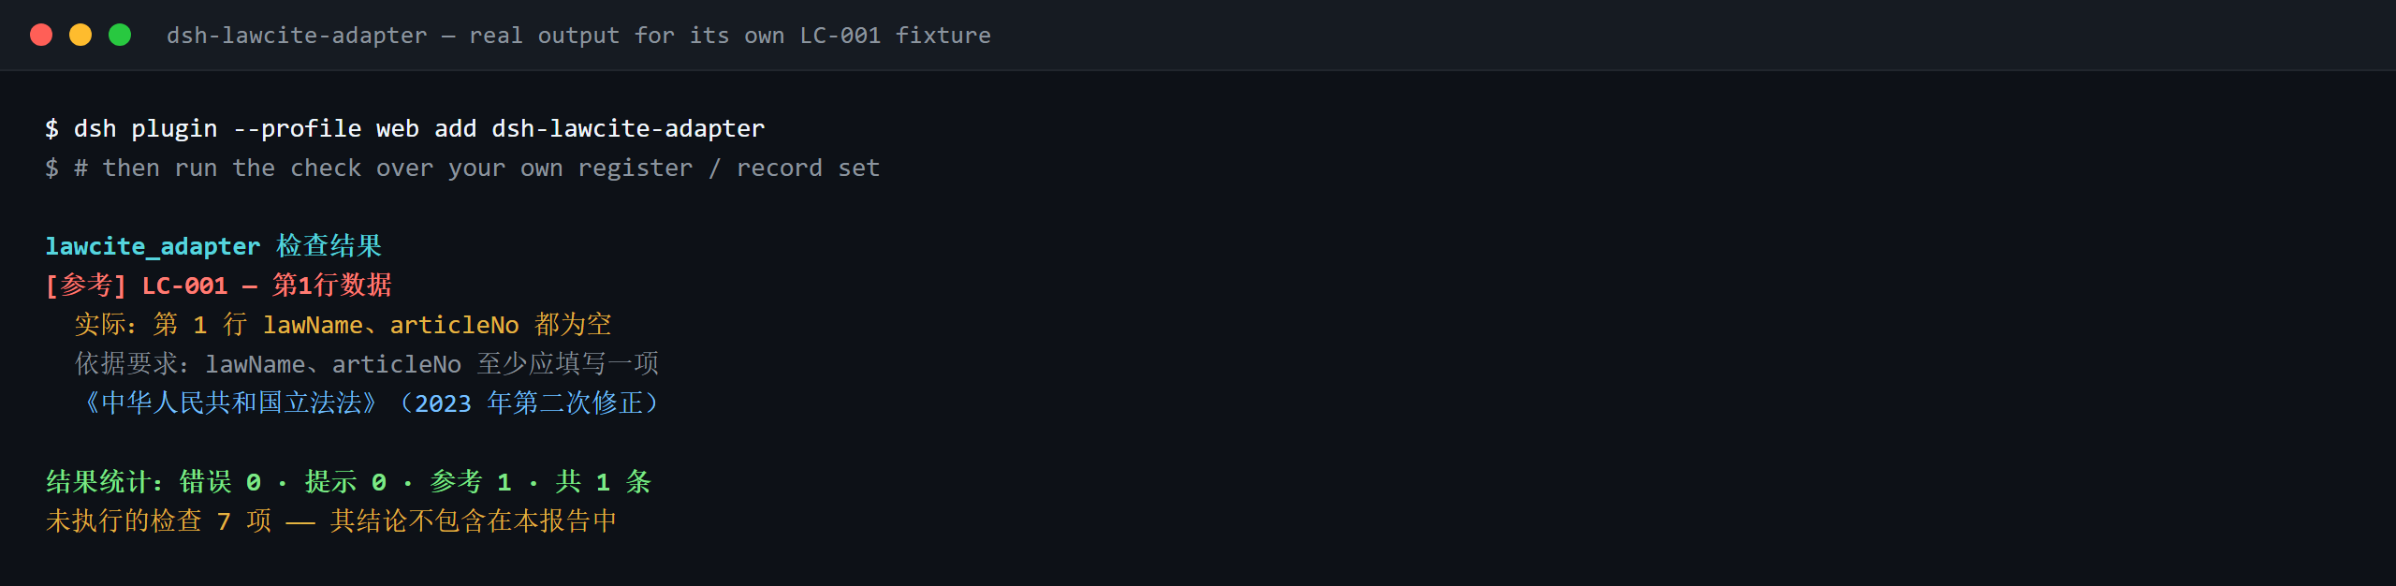Viewport: 2396px width, 586px height.
Task: Click the --profile flag in the command
Action: click(x=297, y=128)
